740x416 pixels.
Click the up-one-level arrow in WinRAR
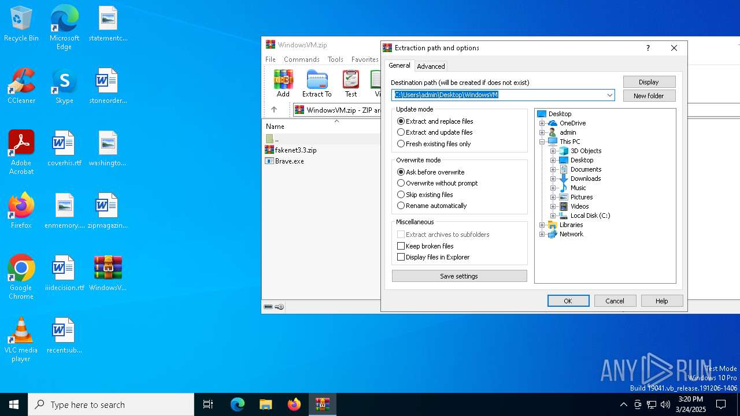tap(274, 109)
